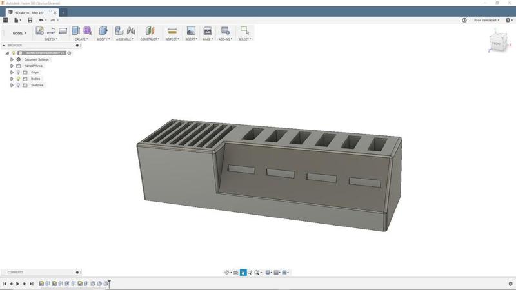Activate the root component radio button
The height and width of the screenshot is (290, 516).
[70, 53]
